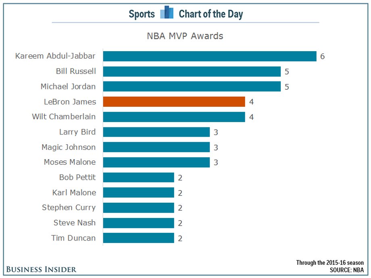The height and width of the screenshot is (278, 371).
Task: Click the Michael Jordan bar
Action: [x=192, y=87]
